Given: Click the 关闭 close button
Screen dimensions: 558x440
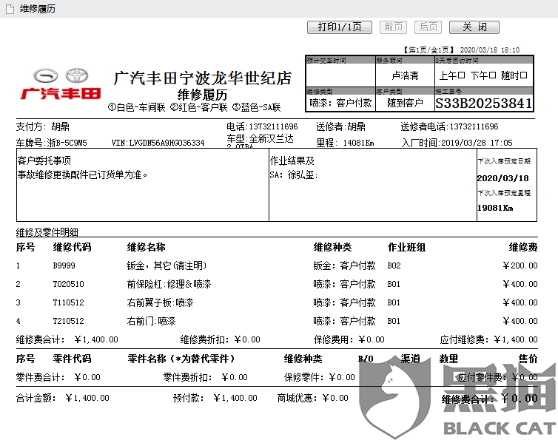Looking at the screenshot, I should (x=474, y=27).
